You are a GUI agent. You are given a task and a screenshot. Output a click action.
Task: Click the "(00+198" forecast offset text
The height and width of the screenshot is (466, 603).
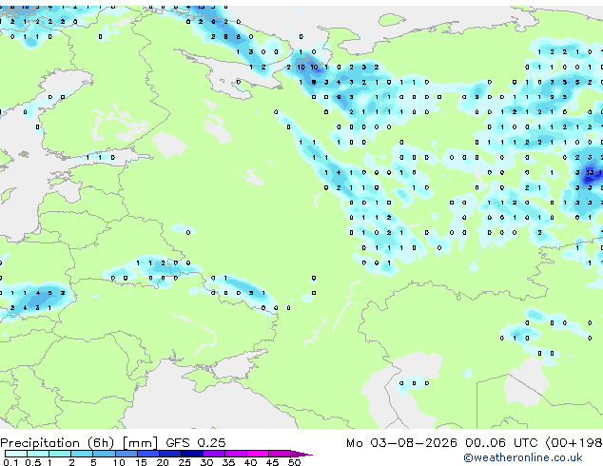574,443
